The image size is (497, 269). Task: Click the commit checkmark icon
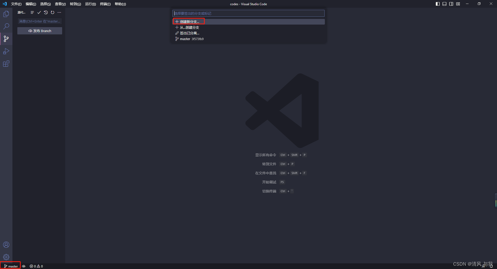point(39,12)
